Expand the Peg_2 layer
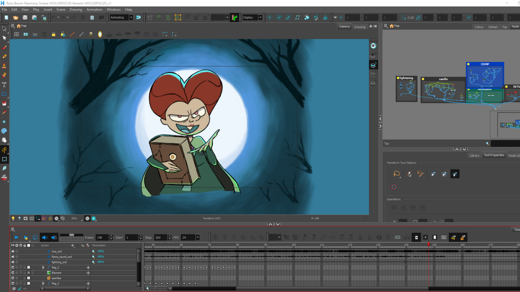The height and width of the screenshot is (292, 520). point(43,268)
